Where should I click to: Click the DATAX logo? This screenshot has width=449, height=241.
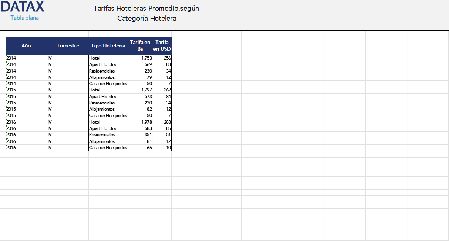coord(23,7)
